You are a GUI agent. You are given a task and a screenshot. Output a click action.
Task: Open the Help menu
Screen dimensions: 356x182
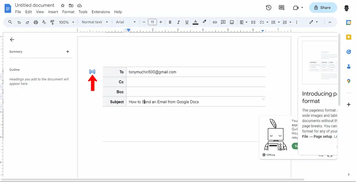(x=118, y=12)
